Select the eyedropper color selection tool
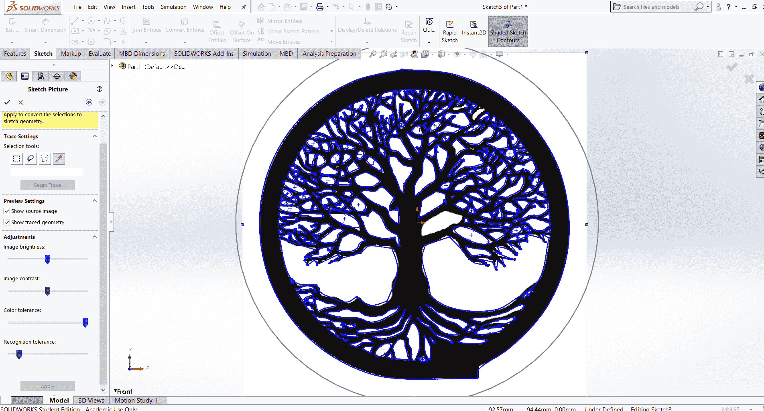Viewport: 764px width, 411px height. [59, 159]
